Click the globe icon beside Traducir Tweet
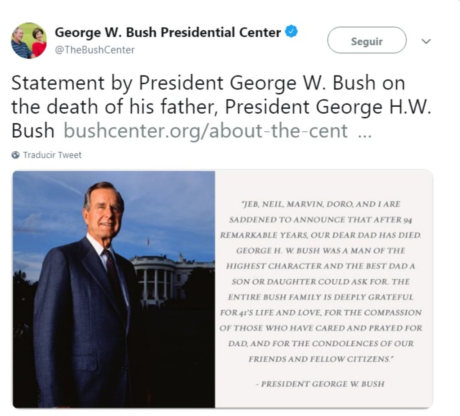Image resolution: width=460 pixels, height=416 pixels. coord(15,155)
